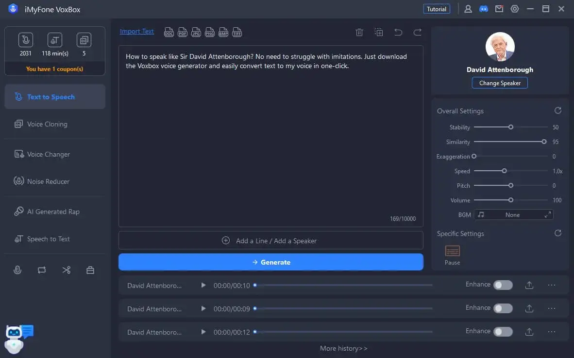Click the David Attenborough avatar
This screenshot has height=358, width=574.
pos(500,47)
